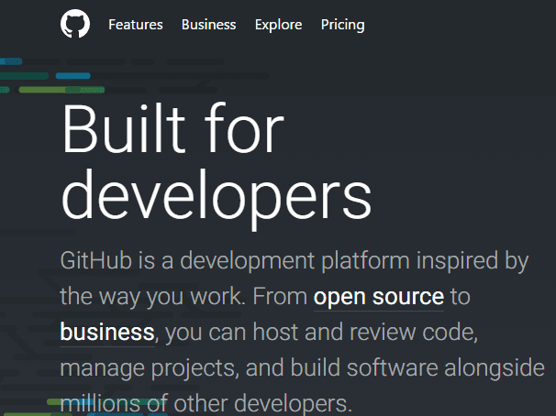
Task: Click the text 'manage projects, and build software'
Action: coord(249,368)
